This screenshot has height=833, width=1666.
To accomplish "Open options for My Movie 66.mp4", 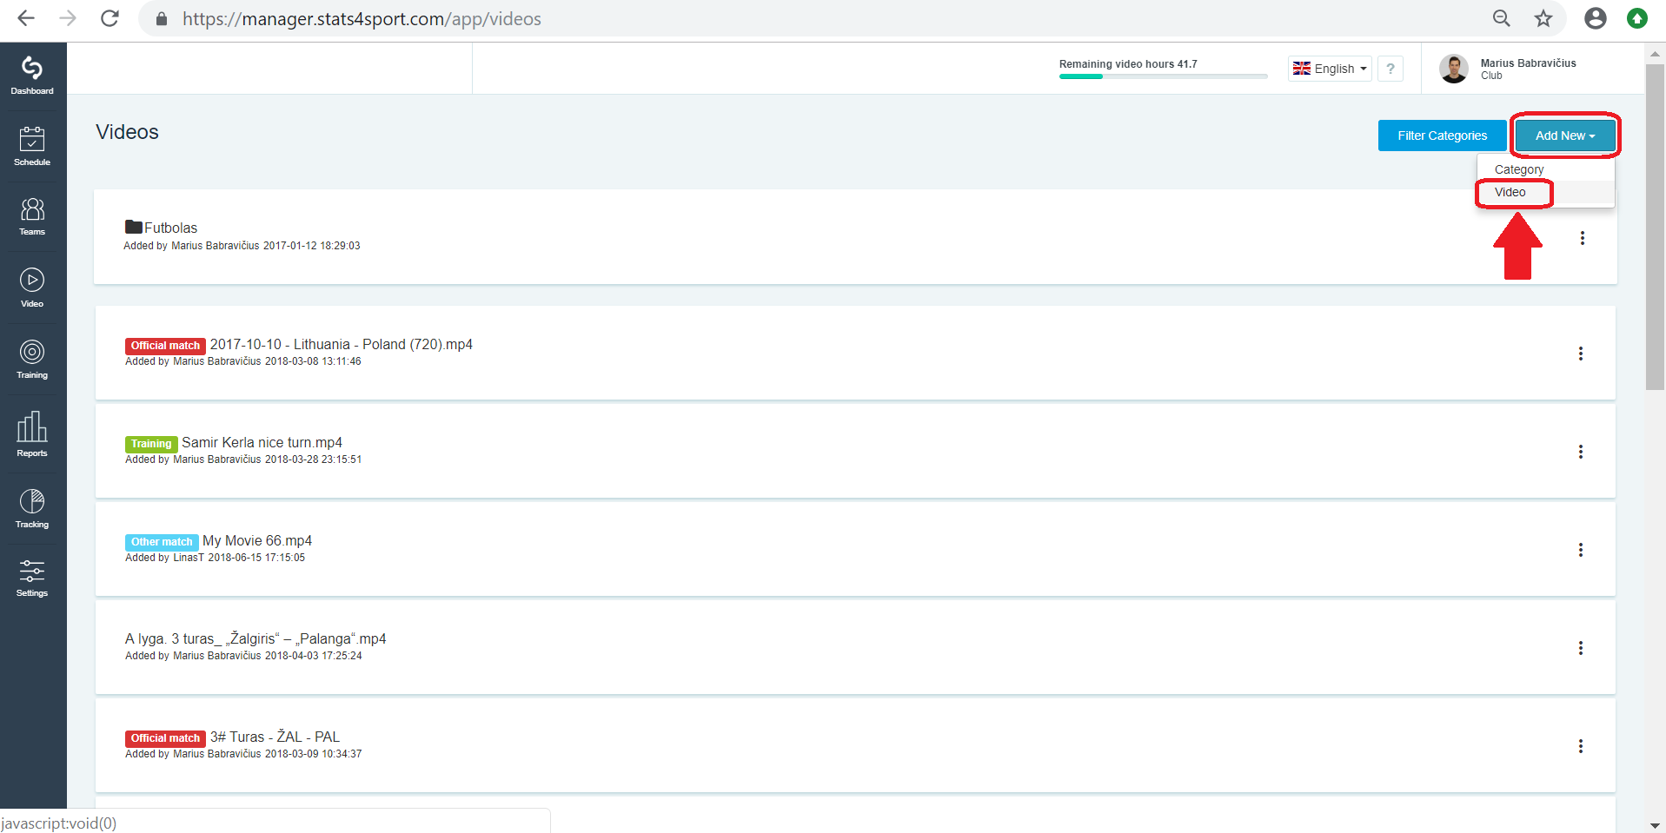I will [1581, 550].
